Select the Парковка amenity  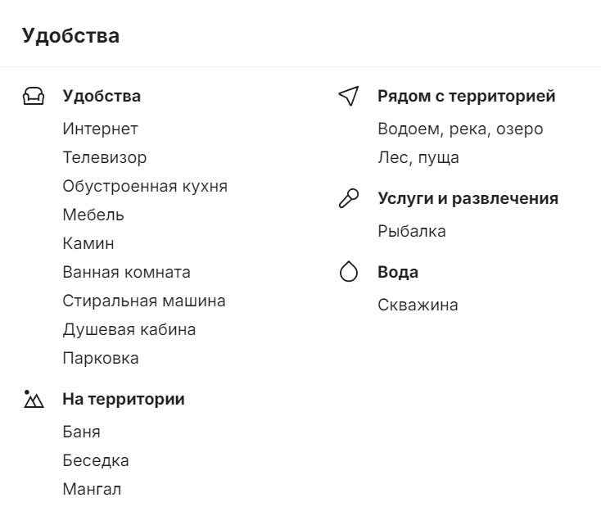pyautogui.click(x=101, y=358)
